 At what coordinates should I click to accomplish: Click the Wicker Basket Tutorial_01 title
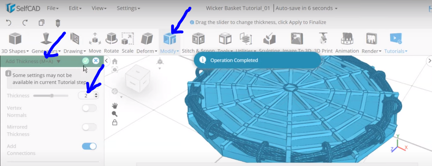238,8
